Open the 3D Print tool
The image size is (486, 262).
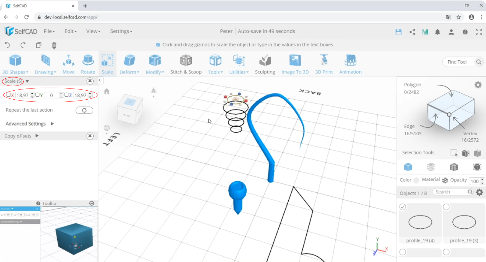pyautogui.click(x=324, y=64)
